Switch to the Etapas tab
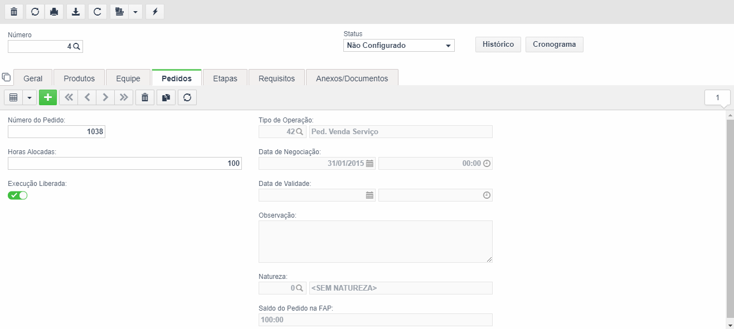The height and width of the screenshot is (329, 734). click(x=225, y=78)
